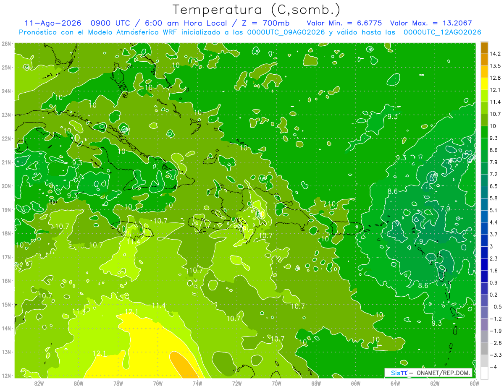The width and height of the screenshot is (504, 389).
Task: Click the 64W longitude axis label
Action: pos(395,383)
